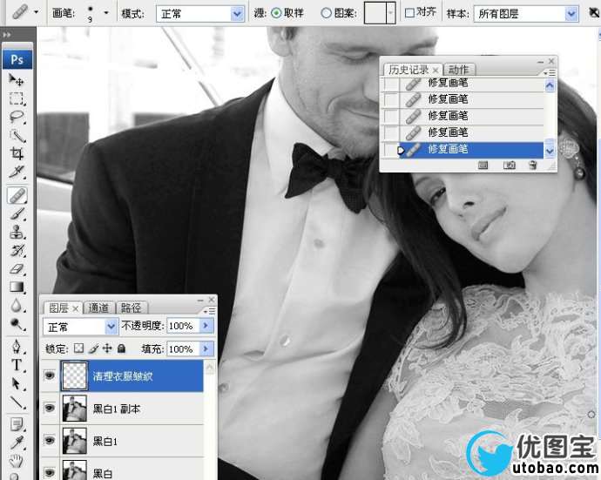Hide the 清理衣服皱纹 layer
The image size is (601, 480).
pos(50,375)
